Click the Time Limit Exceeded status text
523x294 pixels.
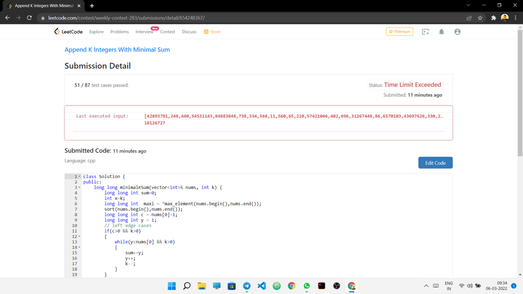(x=413, y=85)
